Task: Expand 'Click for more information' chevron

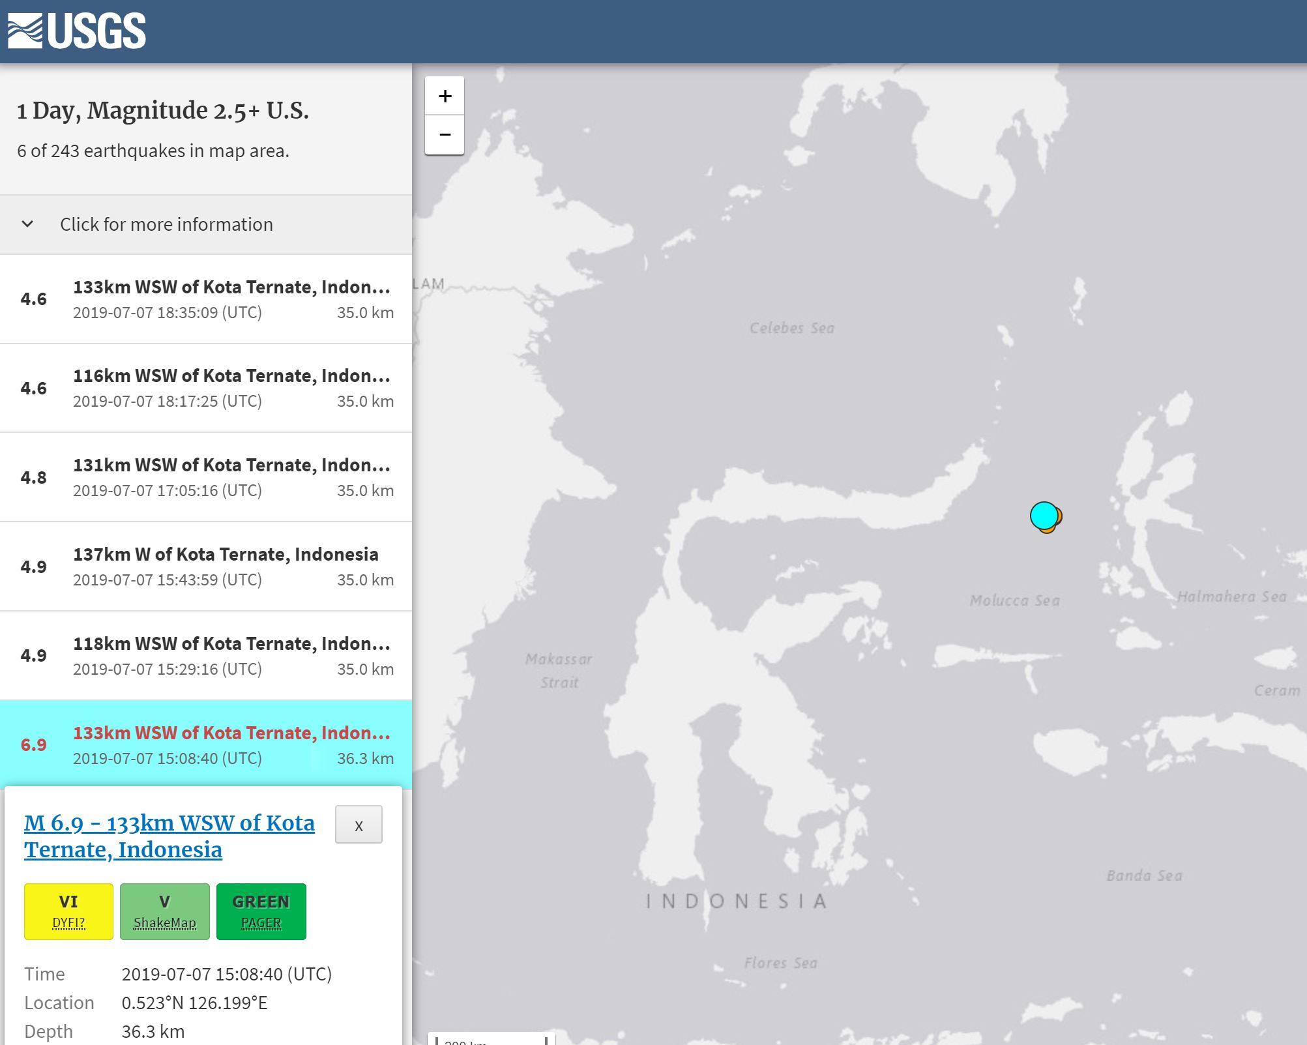Action: [27, 224]
